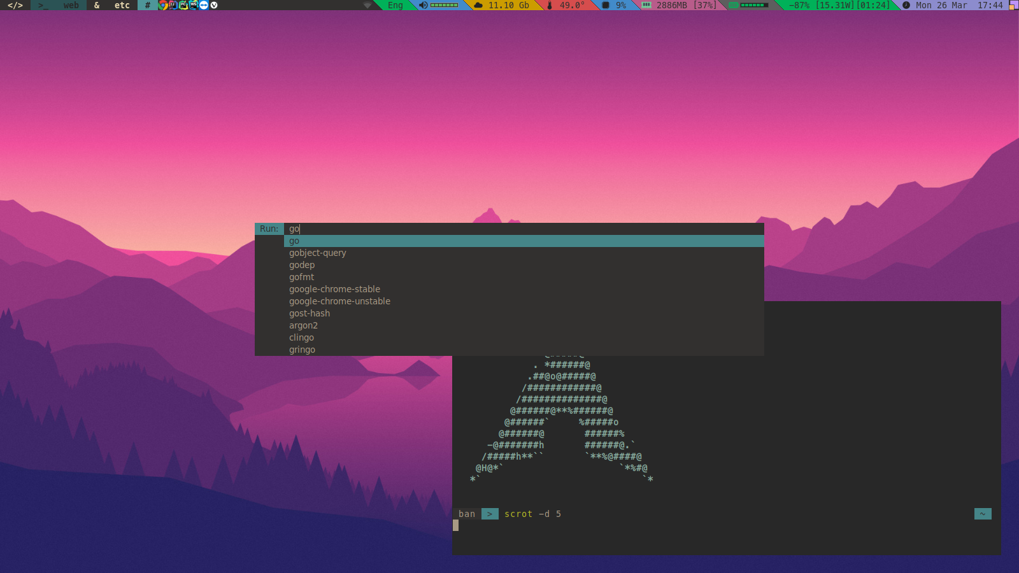Viewport: 1019px width, 573px height.
Task: Click the TeamViewer icon in the top bar
Action: tap(204, 5)
